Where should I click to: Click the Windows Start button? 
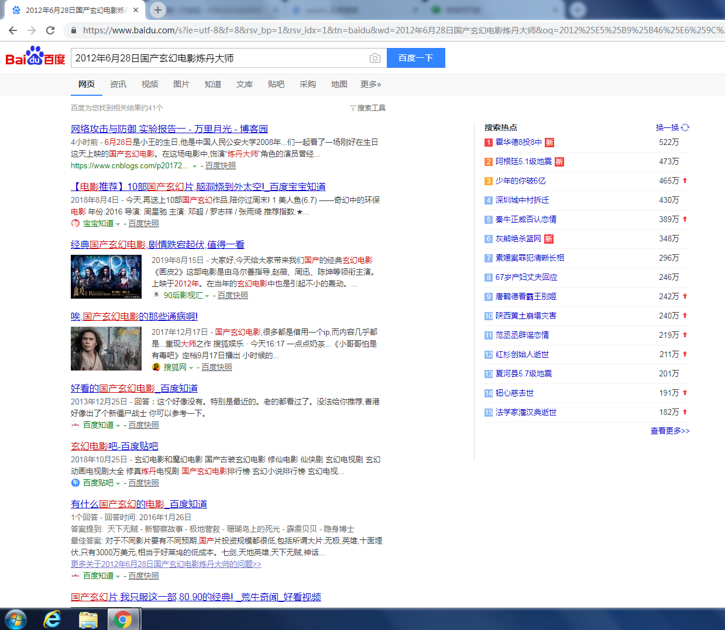(16, 619)
